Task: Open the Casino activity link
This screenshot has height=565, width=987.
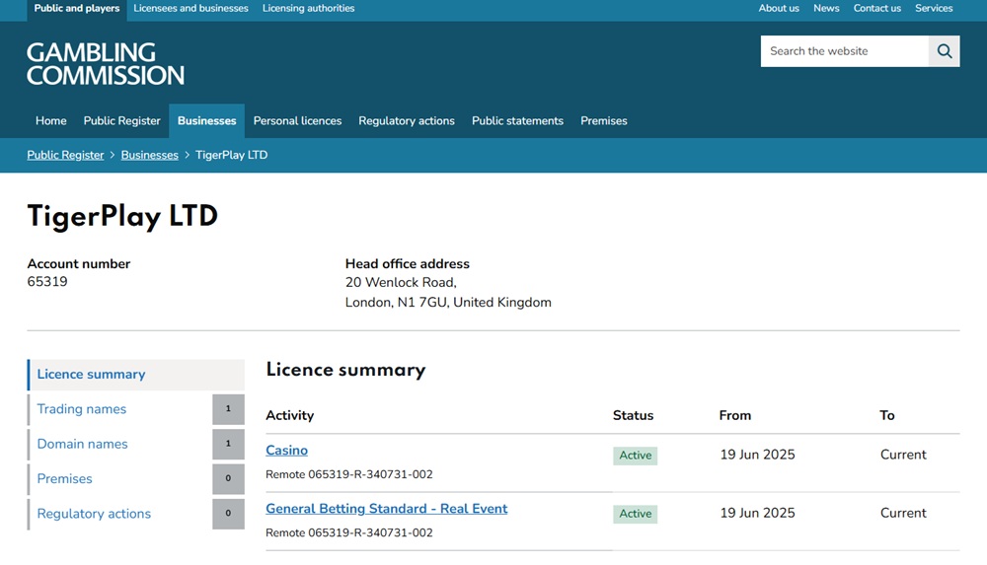Action: [x=286, y=451]
